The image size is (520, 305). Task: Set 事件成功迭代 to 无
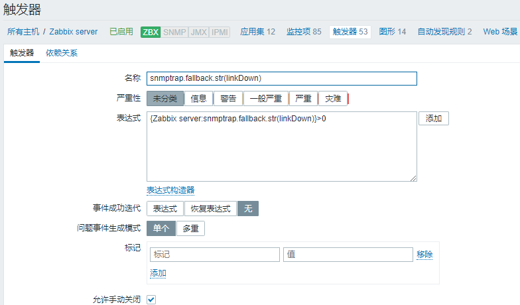(248, 208)
